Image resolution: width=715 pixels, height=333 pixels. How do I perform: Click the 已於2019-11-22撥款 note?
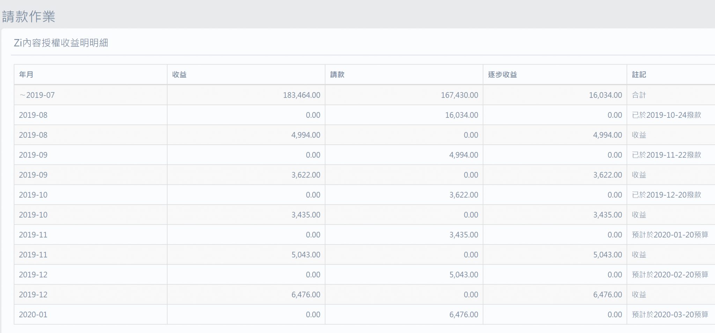pos(666,155)
